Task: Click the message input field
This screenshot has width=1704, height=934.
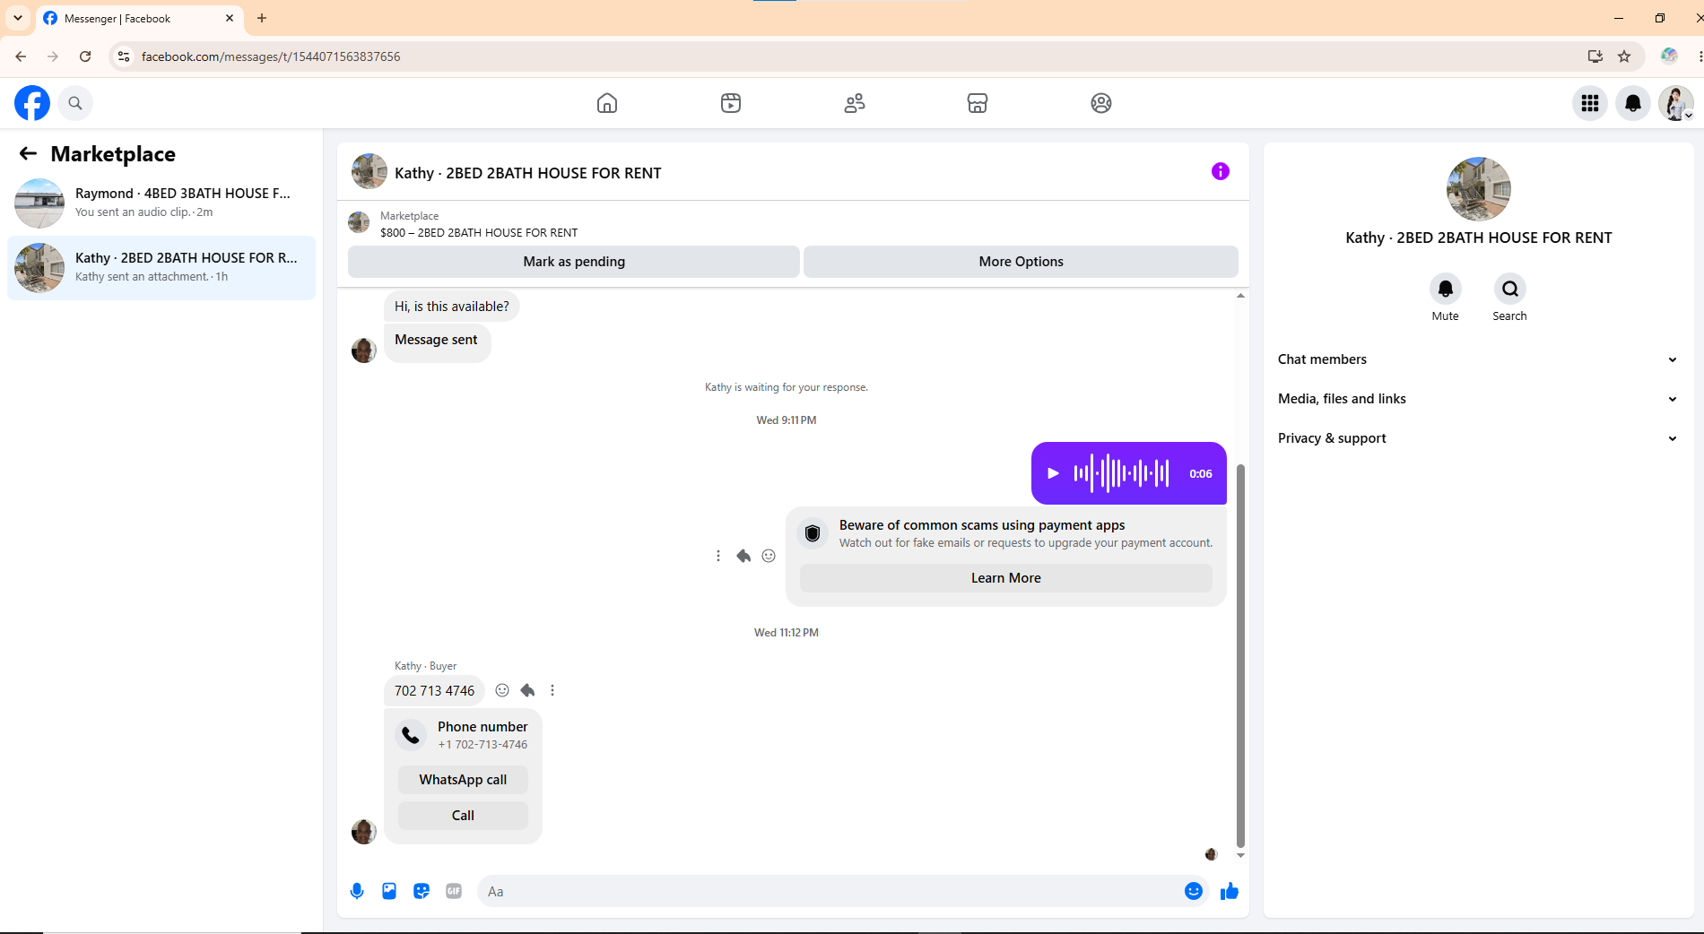Action: click(830, 891)
